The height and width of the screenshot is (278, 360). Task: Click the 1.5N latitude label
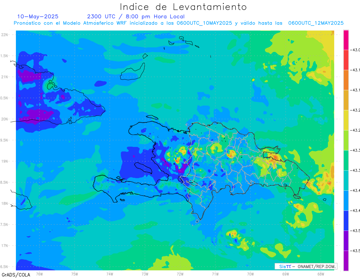coord(5,56)
